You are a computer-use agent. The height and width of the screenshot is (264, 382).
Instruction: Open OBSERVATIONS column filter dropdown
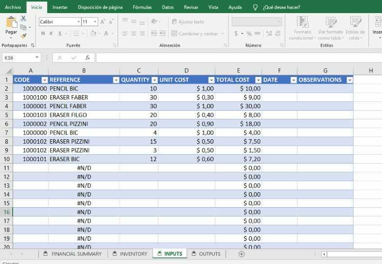[x=350, y=80]
